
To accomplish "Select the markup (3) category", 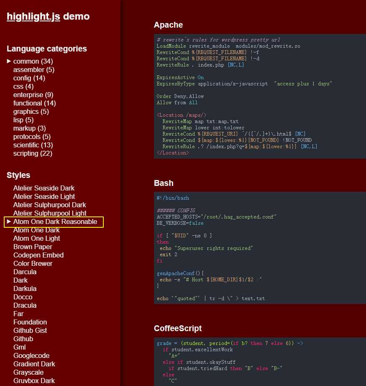I will (x=30, y=128).
